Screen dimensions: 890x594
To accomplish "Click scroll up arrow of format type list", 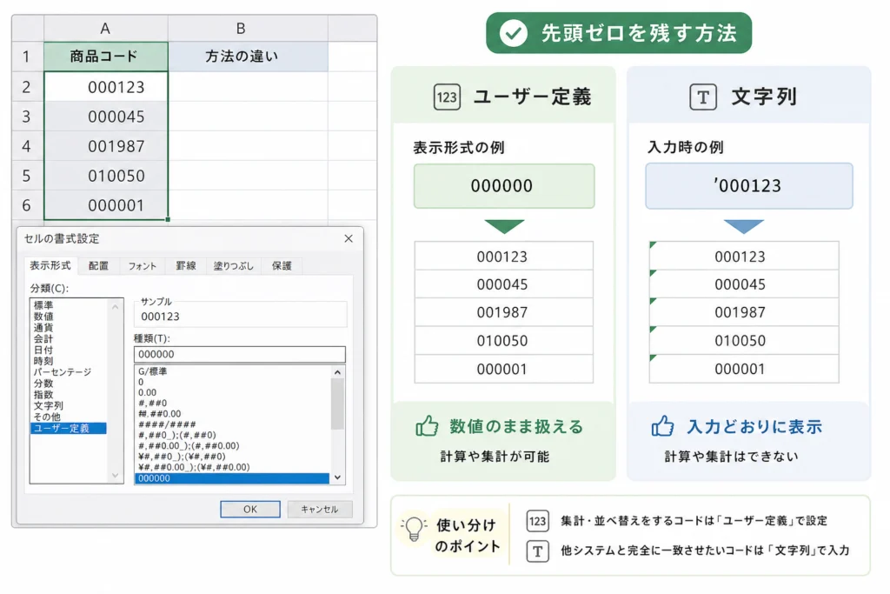I will 338,372.
